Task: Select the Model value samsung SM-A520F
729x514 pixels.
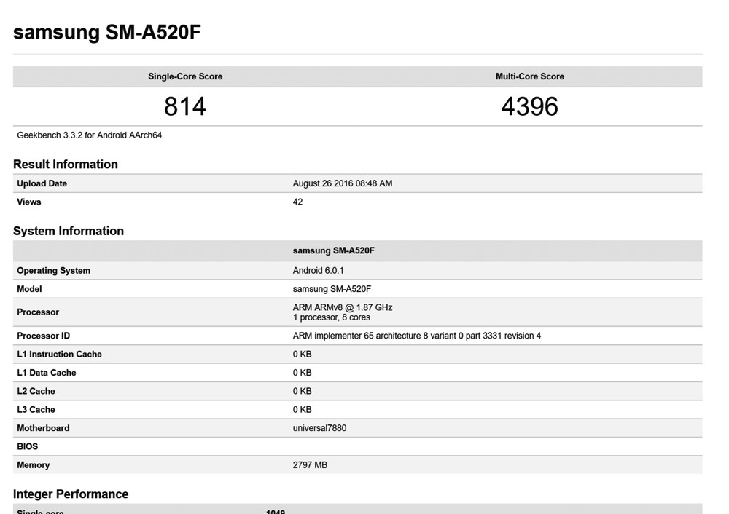Action: tap(332, 289)
